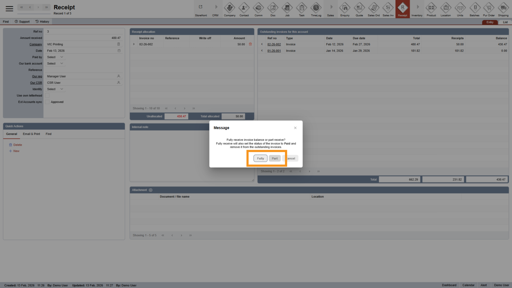
Task: Open the Our bank account dropdown
Action: coord(55,64)
